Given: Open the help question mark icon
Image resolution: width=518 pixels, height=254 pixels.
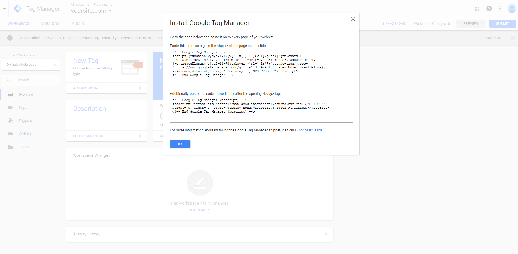Looking at the screenshot, I should point(489,8).
